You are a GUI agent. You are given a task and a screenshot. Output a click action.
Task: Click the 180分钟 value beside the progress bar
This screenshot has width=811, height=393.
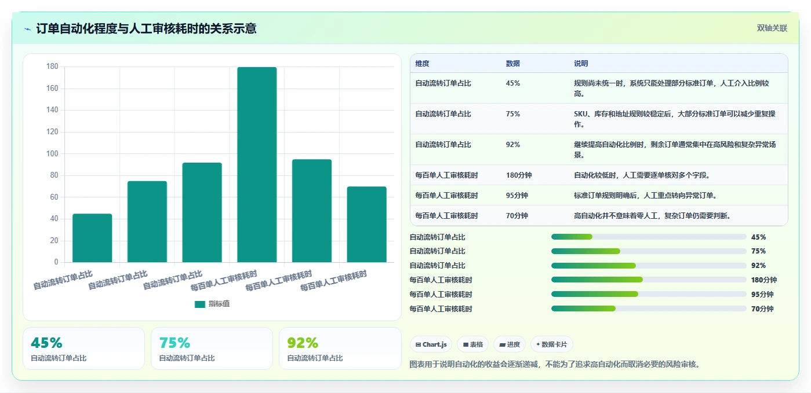click(763, 280)
